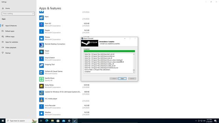219x123 pixels.
Task: Click the "Spotify Music" app name
Action: pos(50,78)
